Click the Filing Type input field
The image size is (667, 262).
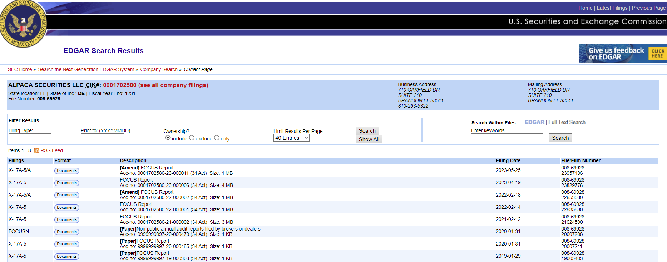point(30,138)
